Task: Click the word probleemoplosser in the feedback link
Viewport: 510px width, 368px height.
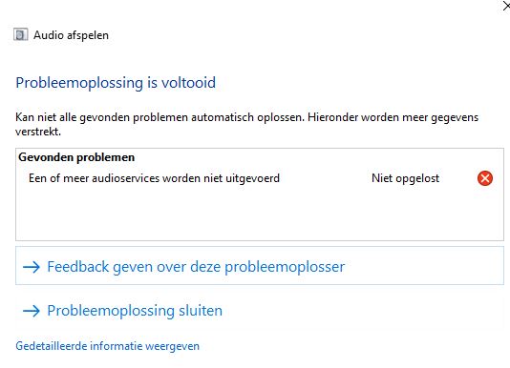Action: [285, 267]
